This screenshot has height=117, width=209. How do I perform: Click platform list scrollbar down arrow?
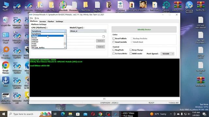[x=65, y=47]
